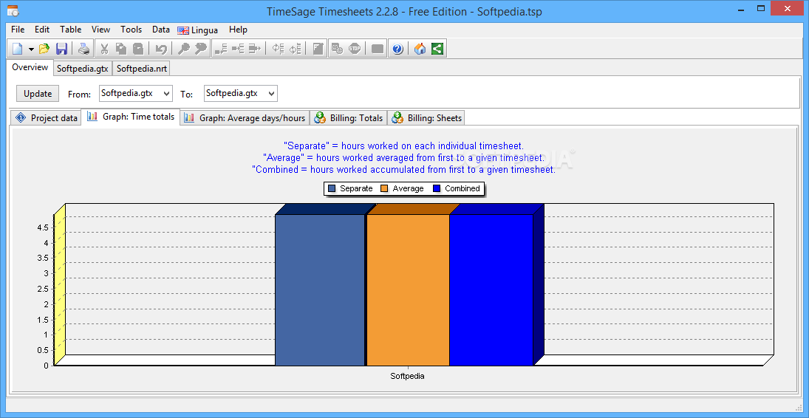Viewport: 809px width, 418px height.
Task: Click the Home house icon
Action: (420, 49)
